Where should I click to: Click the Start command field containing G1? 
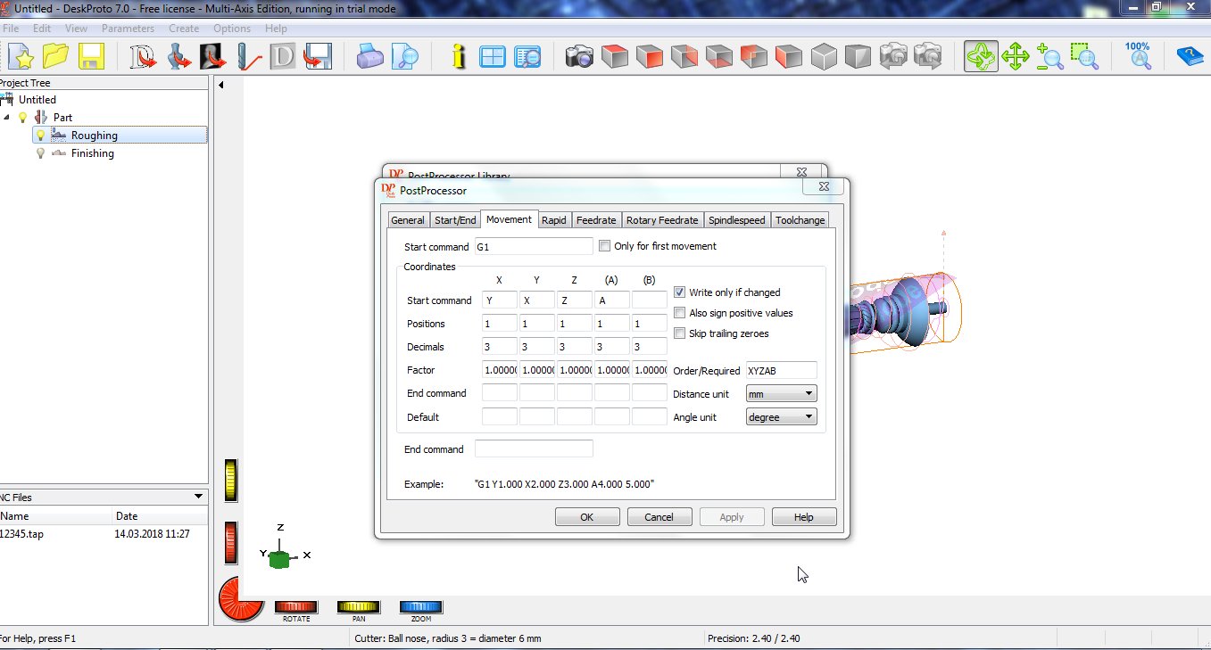534,246
